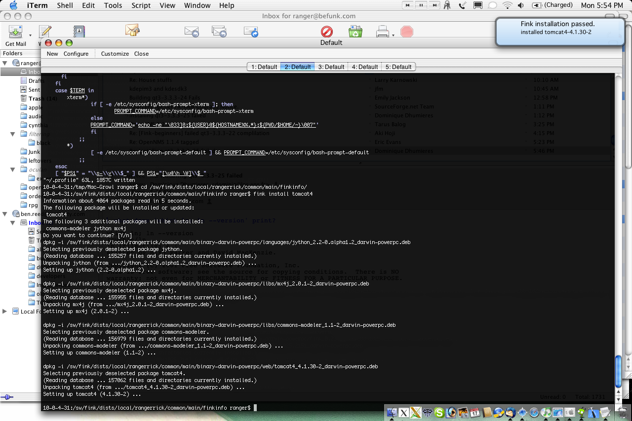Image resolution: width=632 pixels, height=421 pixels.
Task: Click the menu bar previous track control
Action: 409,5
